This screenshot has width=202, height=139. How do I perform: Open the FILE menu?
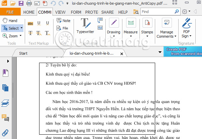coord(10,12)
